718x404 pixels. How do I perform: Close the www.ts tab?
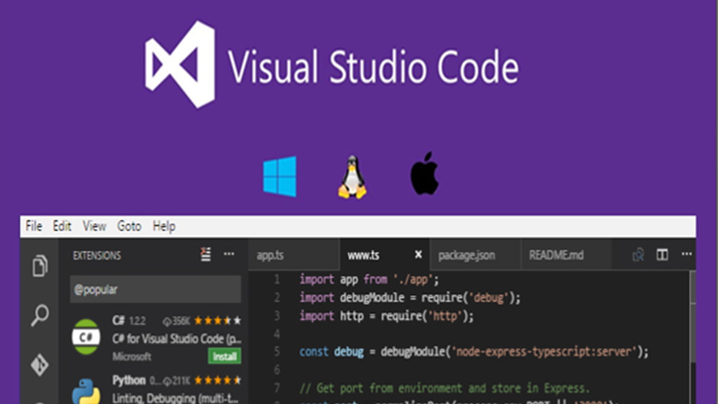(x=418, y=255)
